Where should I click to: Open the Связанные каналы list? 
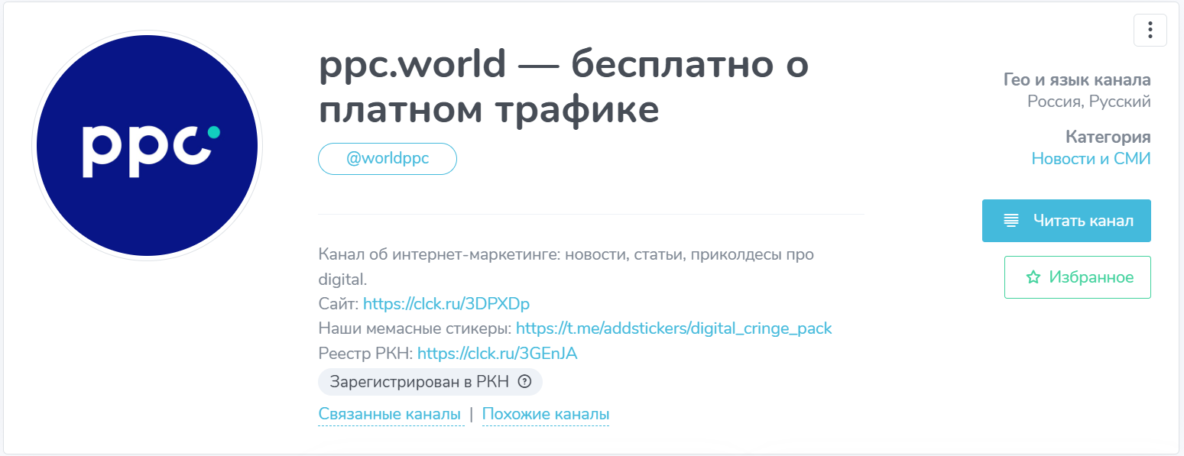[391, 412]
